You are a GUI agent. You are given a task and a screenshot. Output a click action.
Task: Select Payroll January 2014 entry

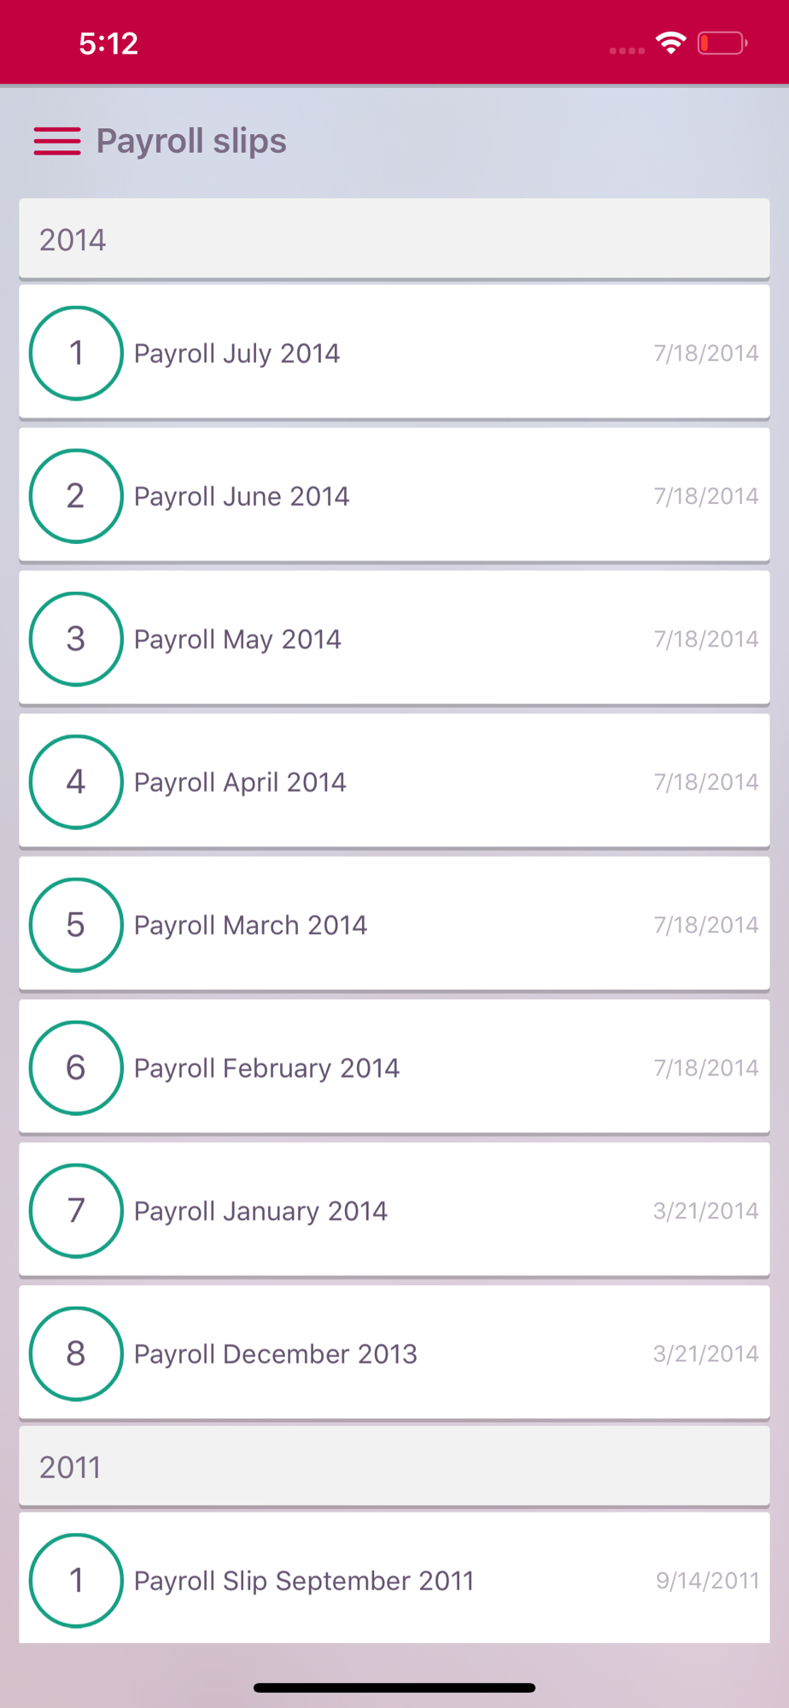[x=394, y=1210]
